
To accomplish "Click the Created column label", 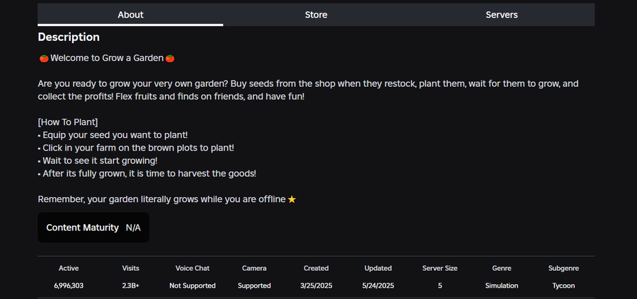I will pyautogui.click(x=316, y=268).
